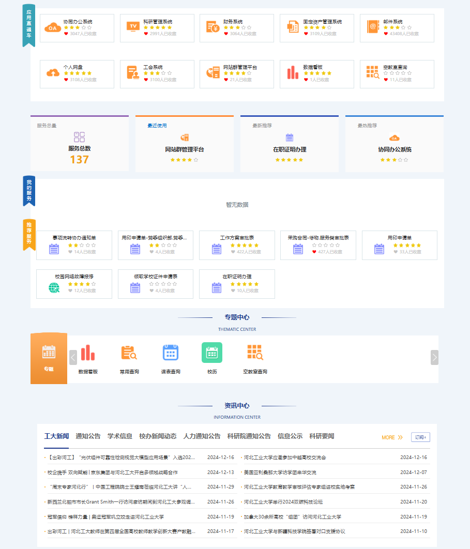Expand the right carousel arrow in 专题中心
The height and width of the screenshot is (549, 470).
click(435, 357)
